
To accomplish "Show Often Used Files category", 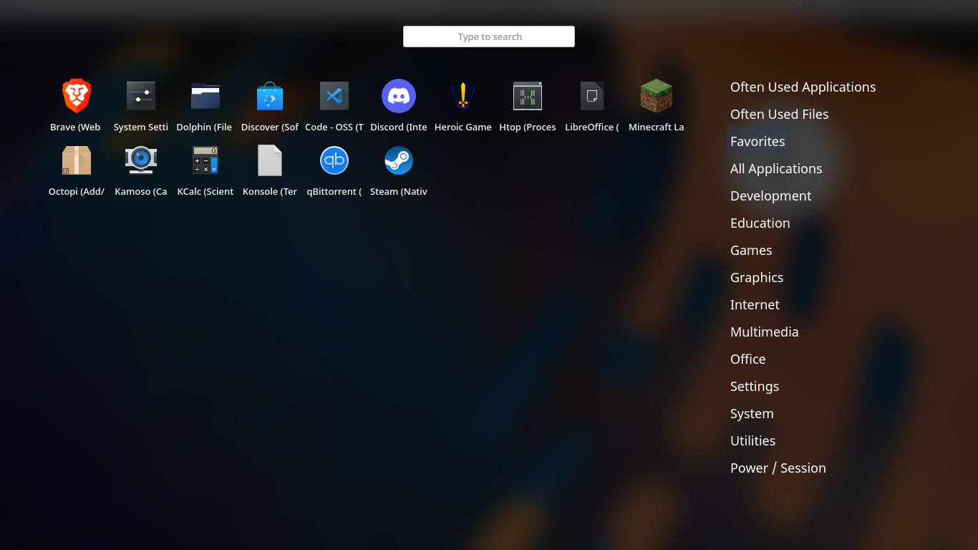I will (x=779, y=115).
